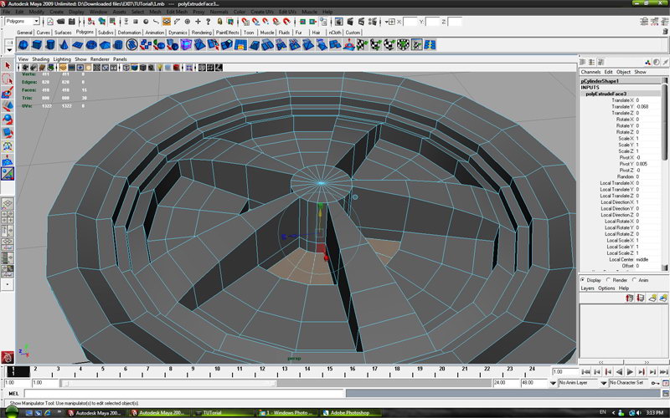The height and width of the screenshot is (418, 670).
Task: Switch to the Rendering shelf tab
Action: tap(201, 32)
